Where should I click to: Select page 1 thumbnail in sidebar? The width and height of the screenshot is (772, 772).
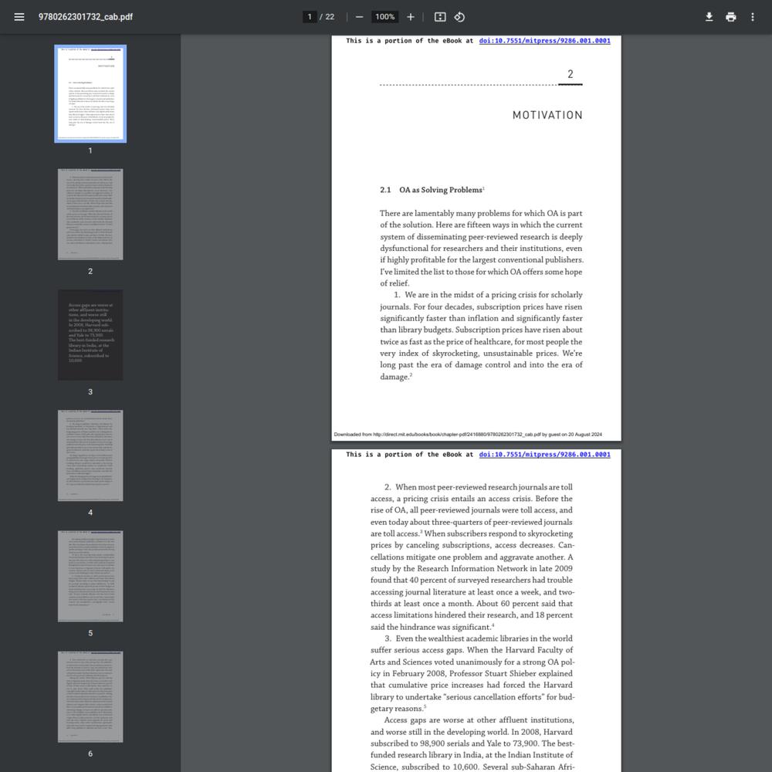point(90,94)
